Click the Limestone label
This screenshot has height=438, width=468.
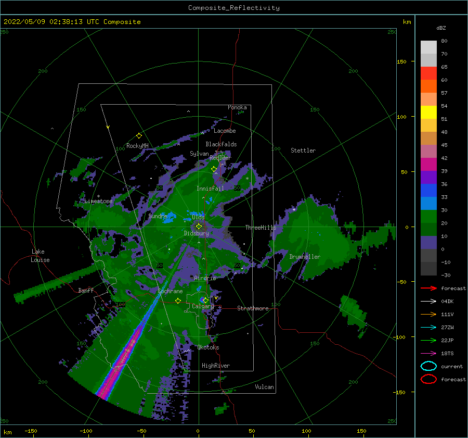click(98, 201)
